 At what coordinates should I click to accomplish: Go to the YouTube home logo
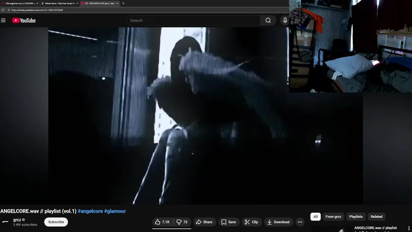coord(24,20)
